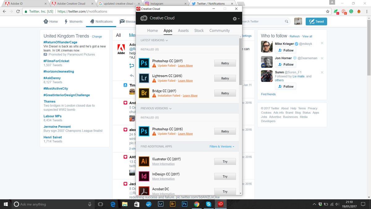Follow Suren
Screen dimensions: 371x209
(285, 86)
